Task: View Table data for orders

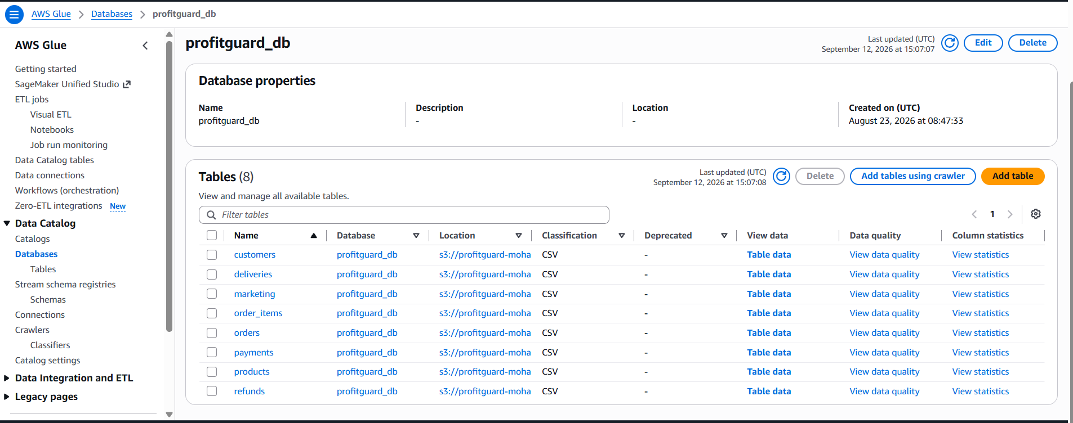Action: tap(769, 333)
